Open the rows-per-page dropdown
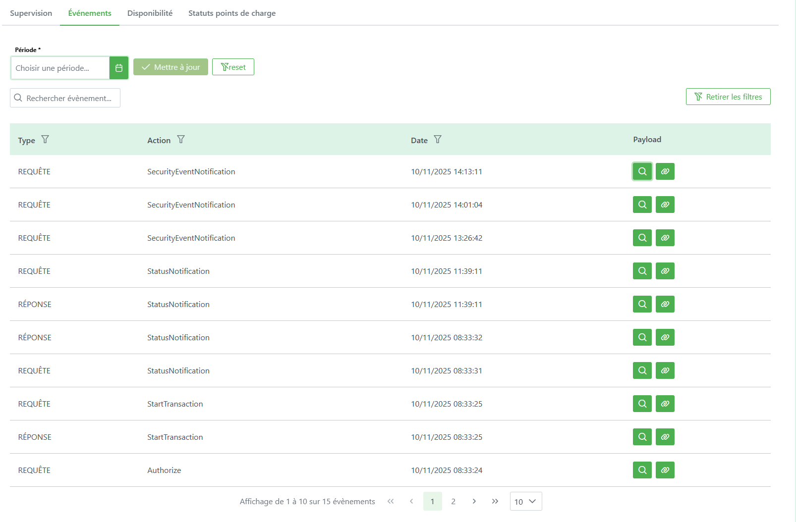Viewport: 796px width, 522px height. 525,501
